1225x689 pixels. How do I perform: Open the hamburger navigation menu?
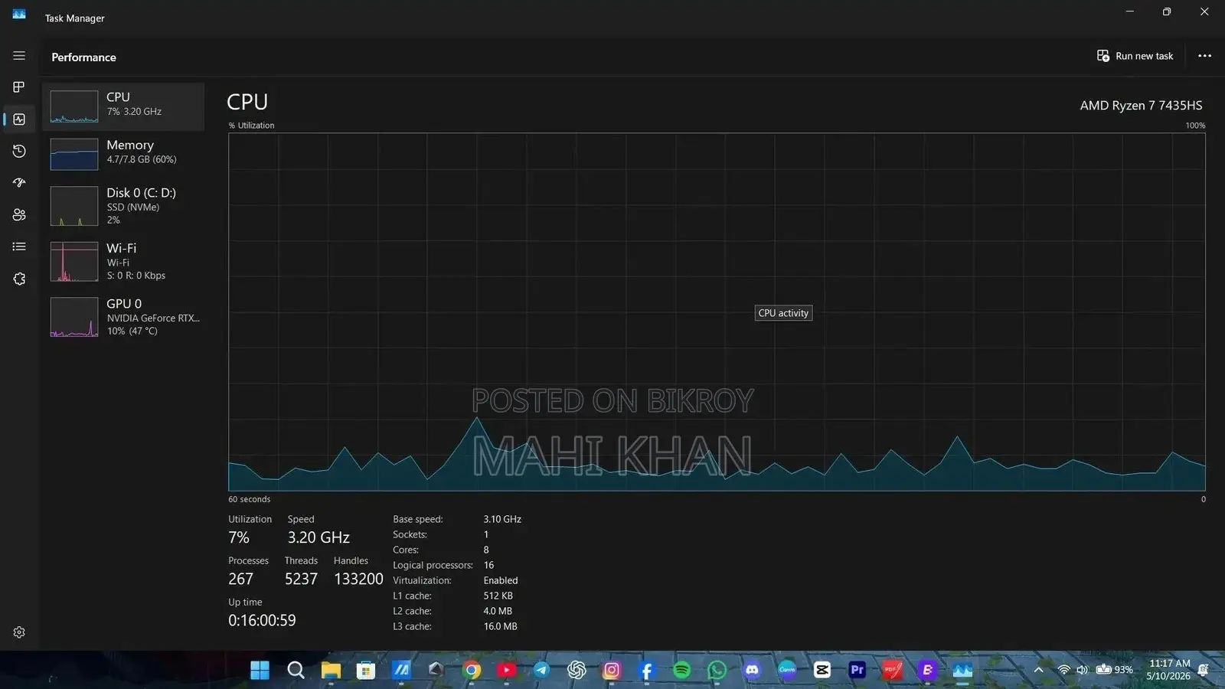point(19,56)
